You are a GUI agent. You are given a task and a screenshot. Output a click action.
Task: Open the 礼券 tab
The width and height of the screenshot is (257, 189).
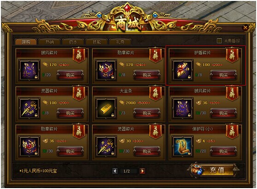coord(120,41)
